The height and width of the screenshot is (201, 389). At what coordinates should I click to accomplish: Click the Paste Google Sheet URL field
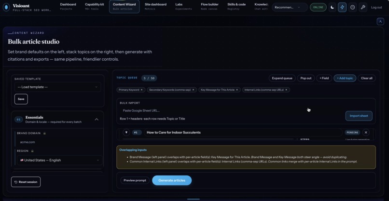tap(231, 110)
